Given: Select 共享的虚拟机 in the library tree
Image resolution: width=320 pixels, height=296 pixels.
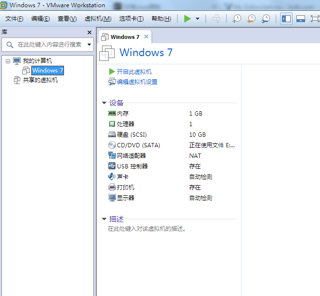Looking at the screenshot, I should (x=40, y=80).
